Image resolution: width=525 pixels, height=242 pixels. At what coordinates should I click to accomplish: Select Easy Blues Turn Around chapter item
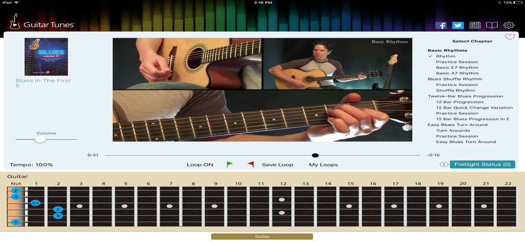(466, 142)
